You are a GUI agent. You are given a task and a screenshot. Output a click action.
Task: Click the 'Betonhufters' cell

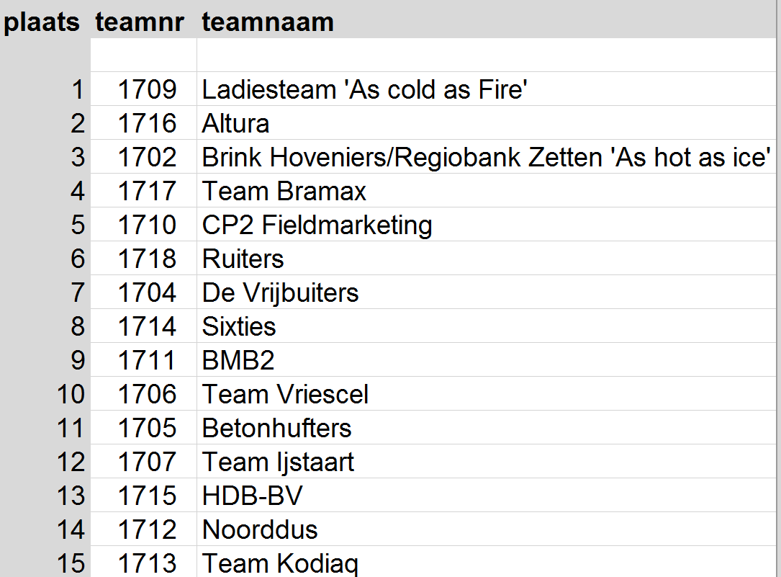pyautogui.click(x=276, y=428)
